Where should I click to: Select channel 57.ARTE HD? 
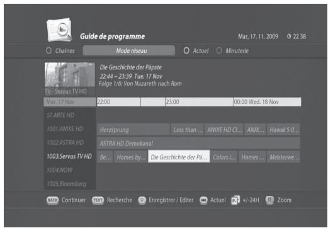69,115
